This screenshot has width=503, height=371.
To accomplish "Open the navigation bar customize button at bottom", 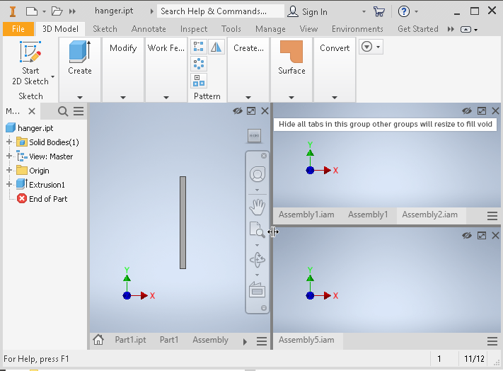I will 264,308.
